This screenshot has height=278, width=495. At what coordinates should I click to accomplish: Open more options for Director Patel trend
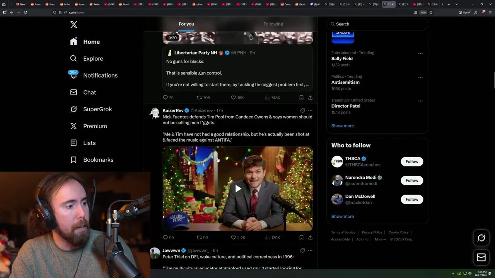[x=420, y=101]
